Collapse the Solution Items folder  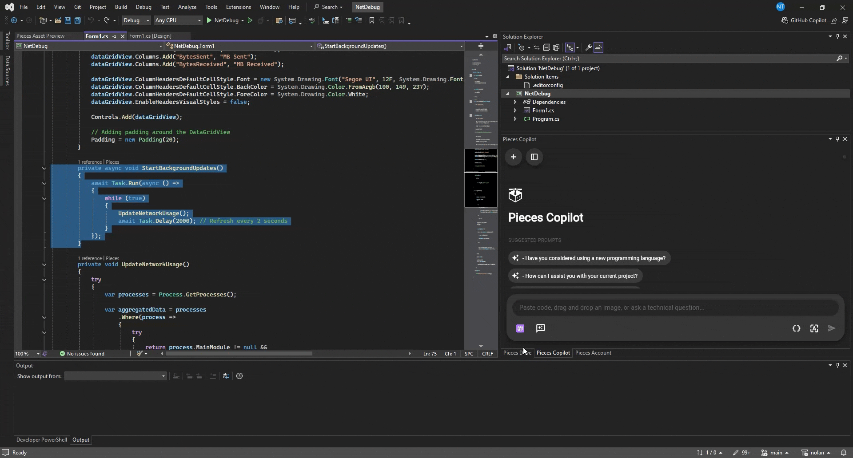pos(507,77)
